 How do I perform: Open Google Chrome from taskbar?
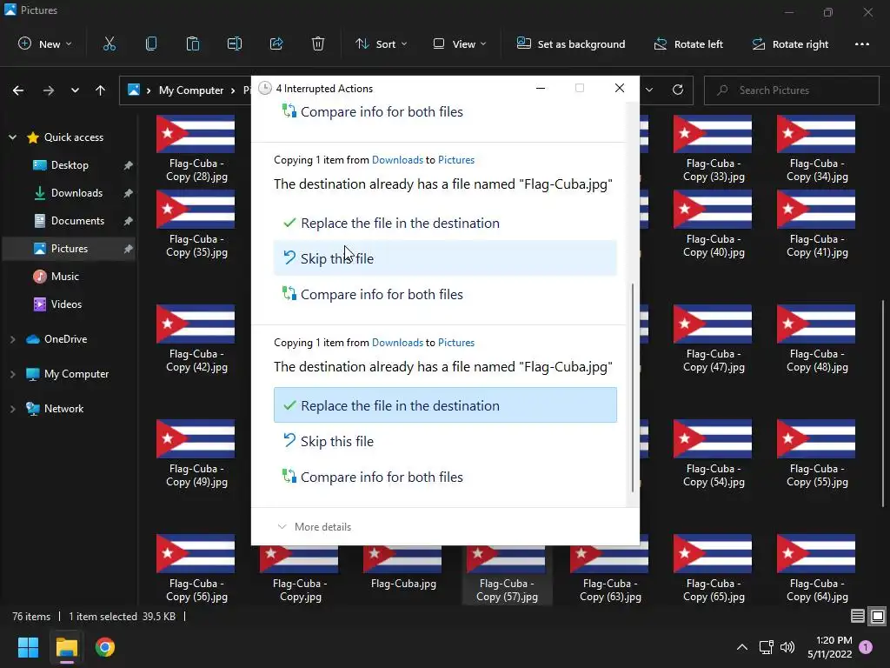pos(105,647)
